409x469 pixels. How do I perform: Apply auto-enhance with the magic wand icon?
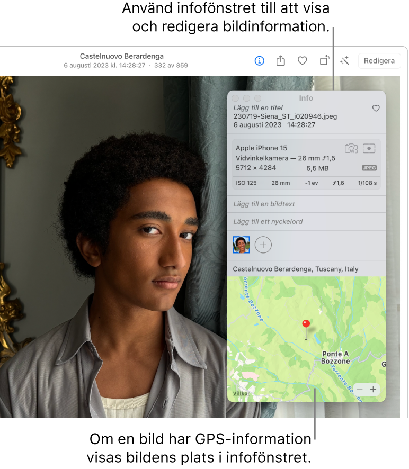click(x=344, y=61)
